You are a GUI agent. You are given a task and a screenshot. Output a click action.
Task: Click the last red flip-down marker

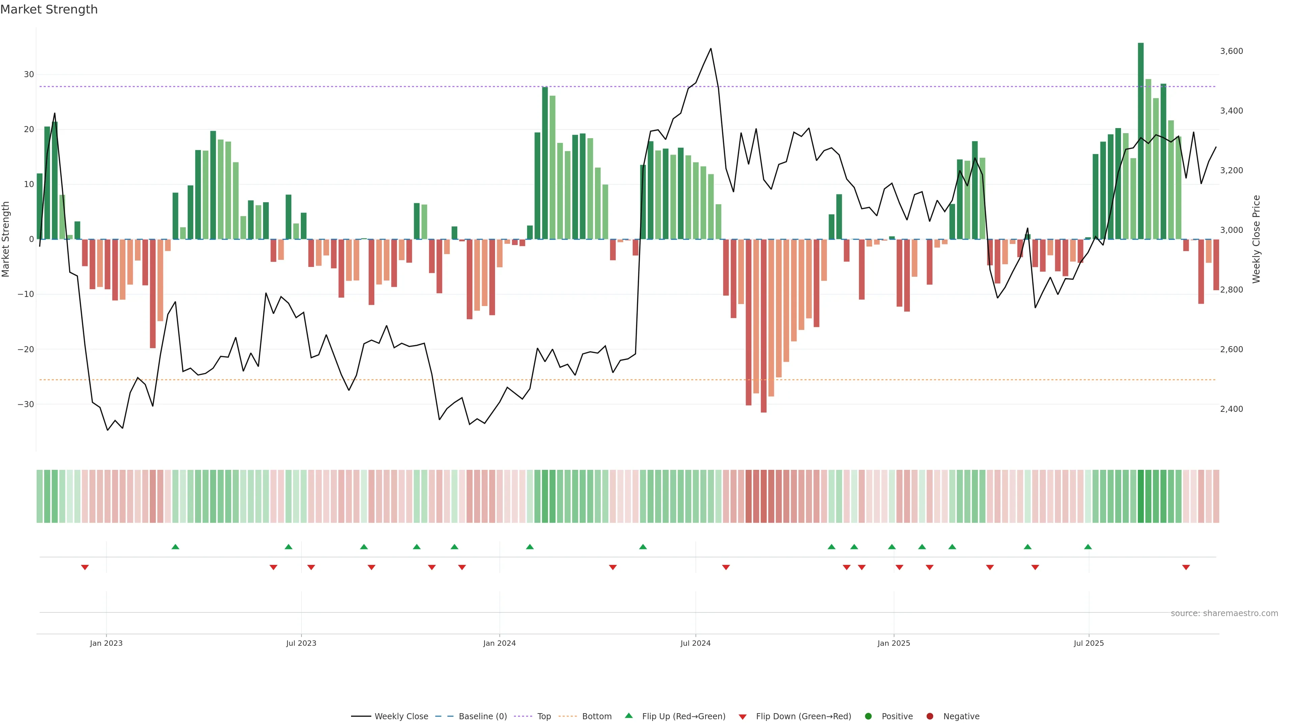point(1186,567)
